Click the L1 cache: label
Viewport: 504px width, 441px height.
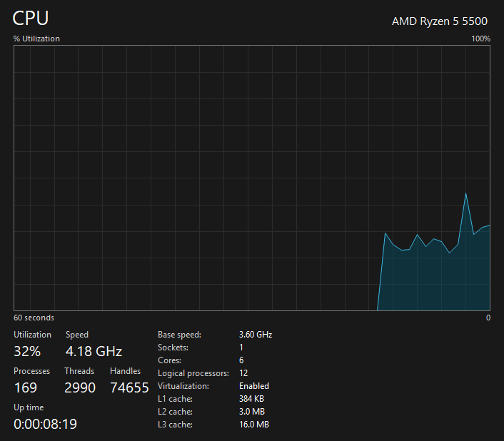[175, 399]
